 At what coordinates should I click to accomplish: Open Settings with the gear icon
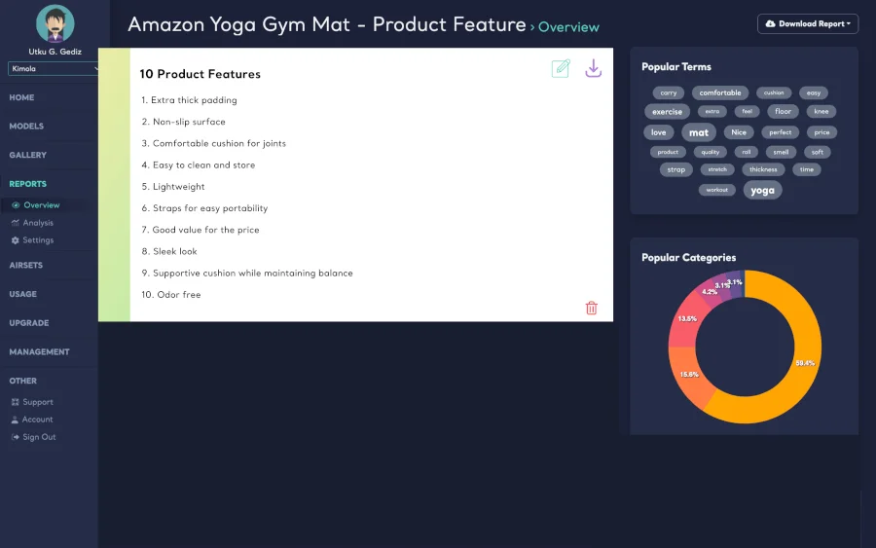32,240
